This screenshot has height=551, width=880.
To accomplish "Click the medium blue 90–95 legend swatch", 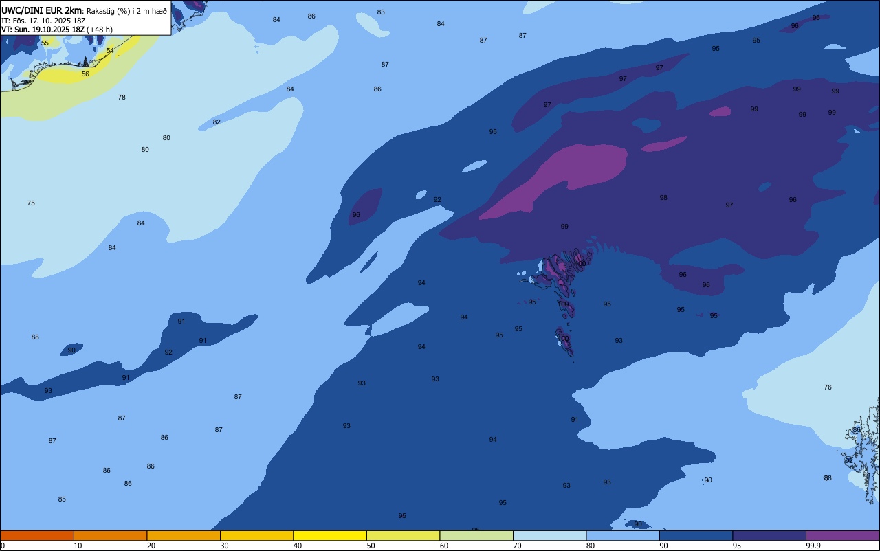I will [x=696, y=535].
